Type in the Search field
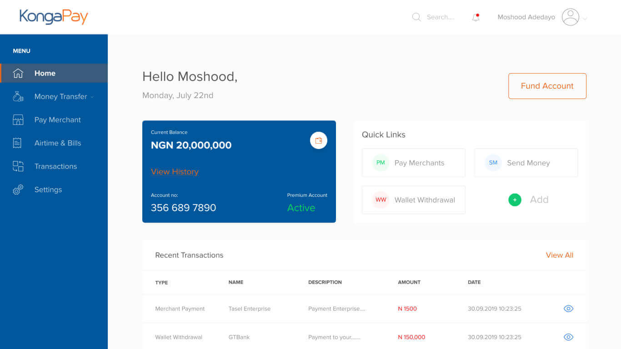Viewport: 621px width, 349px height. pos(440,17)
